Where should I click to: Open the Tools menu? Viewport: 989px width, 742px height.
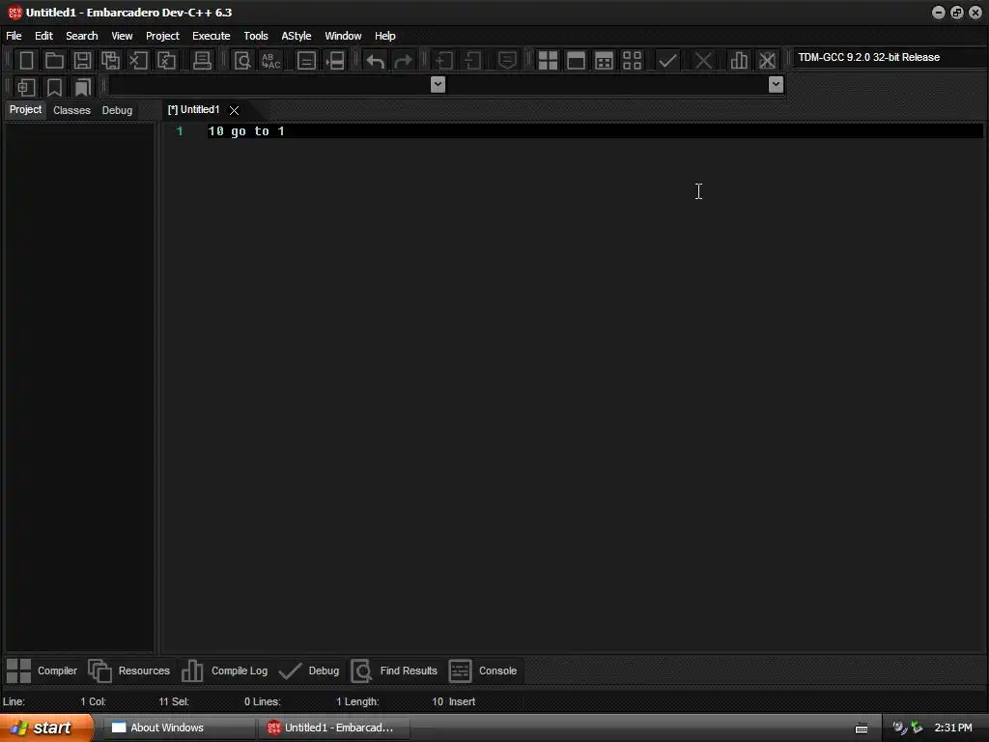pos(256,36)
